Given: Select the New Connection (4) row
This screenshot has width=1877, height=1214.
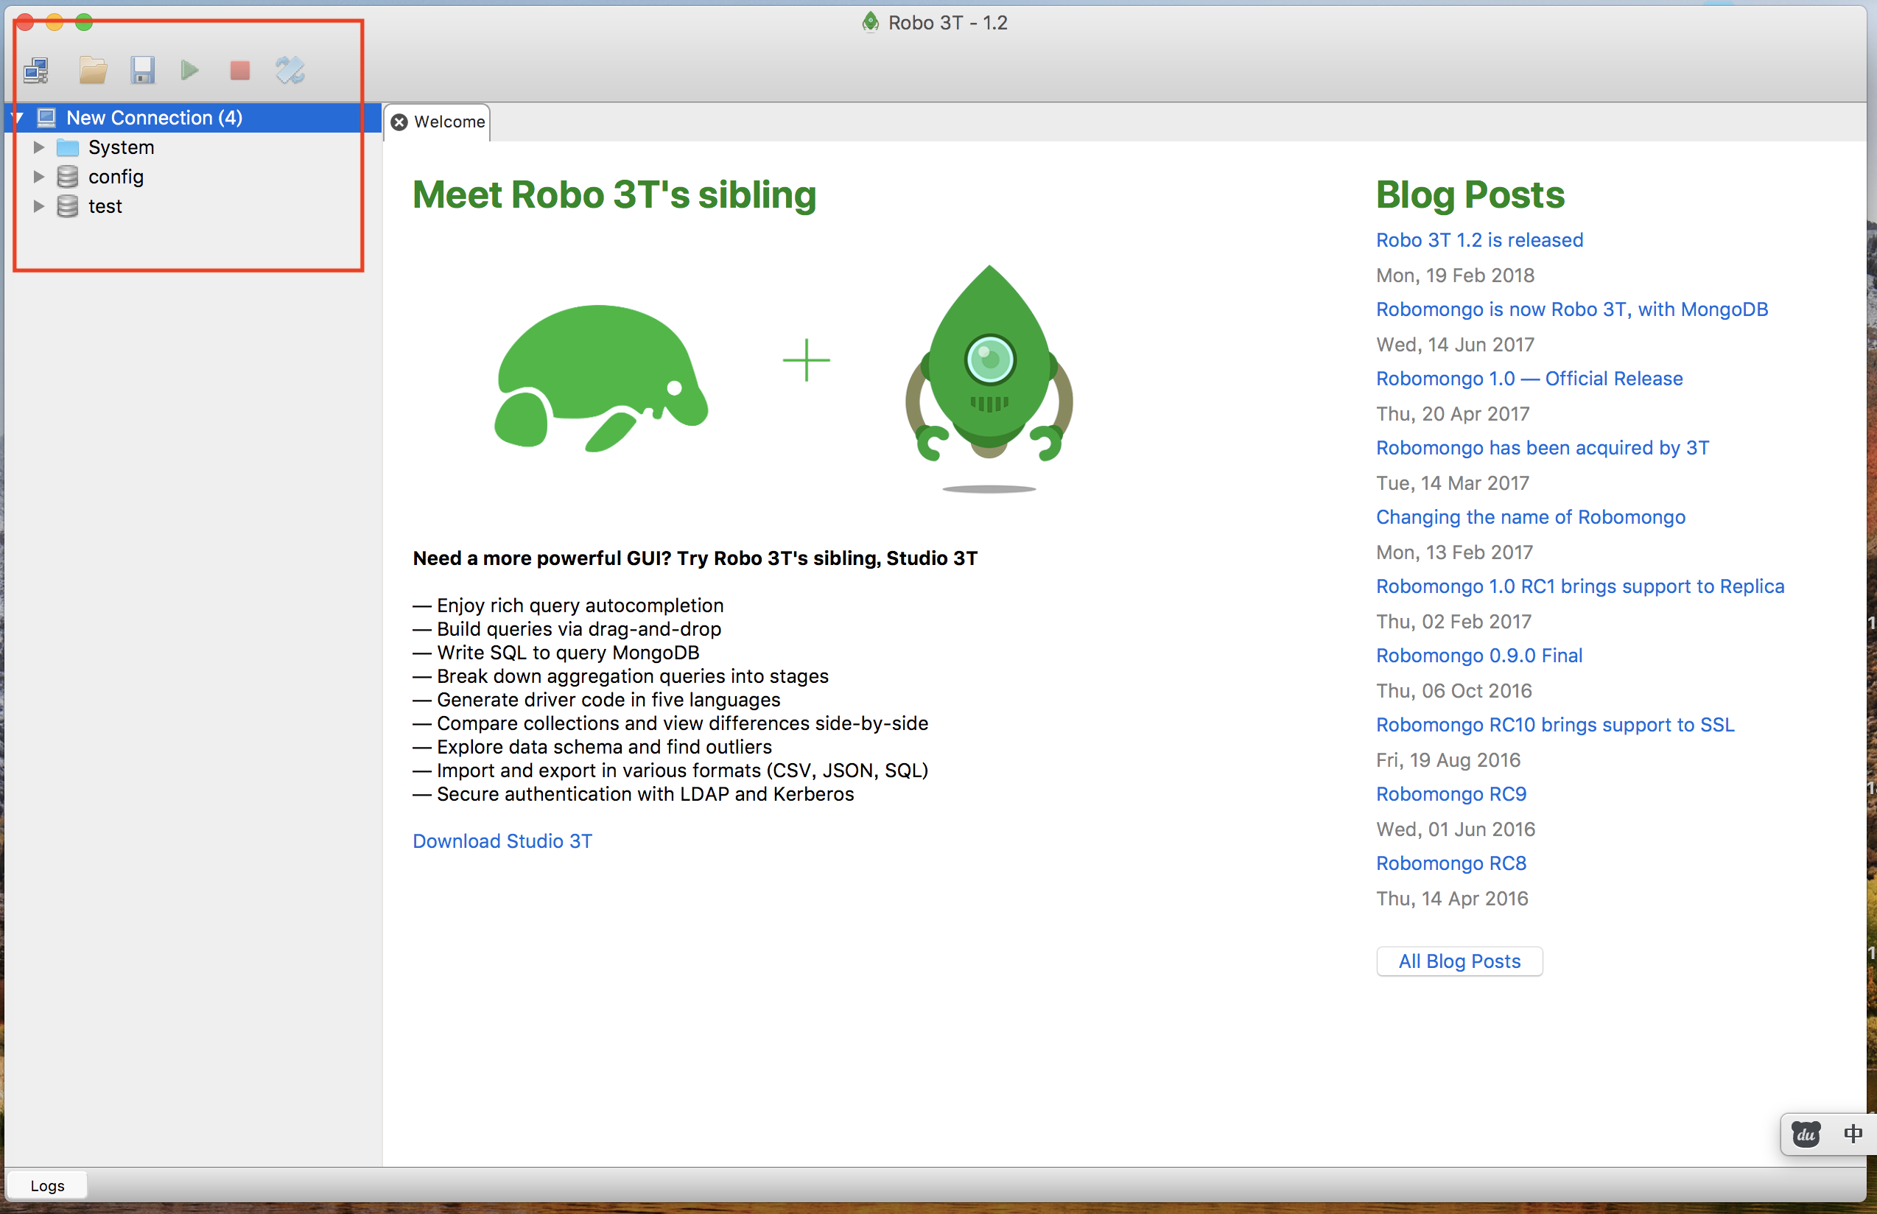Looking at the screenshot, I should [x=193, y=117].
